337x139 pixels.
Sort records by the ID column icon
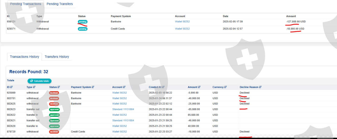click(x=11, y=87)
